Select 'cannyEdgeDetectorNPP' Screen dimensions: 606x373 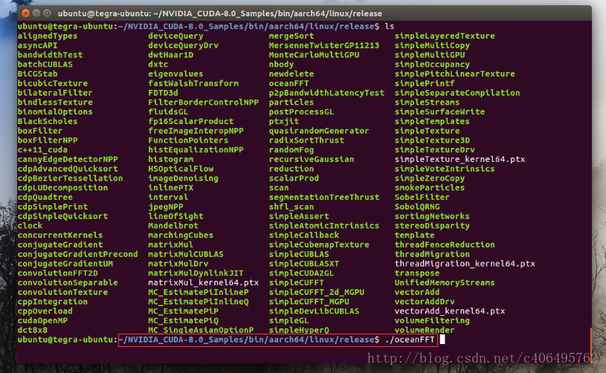click(x=68, y=159)
